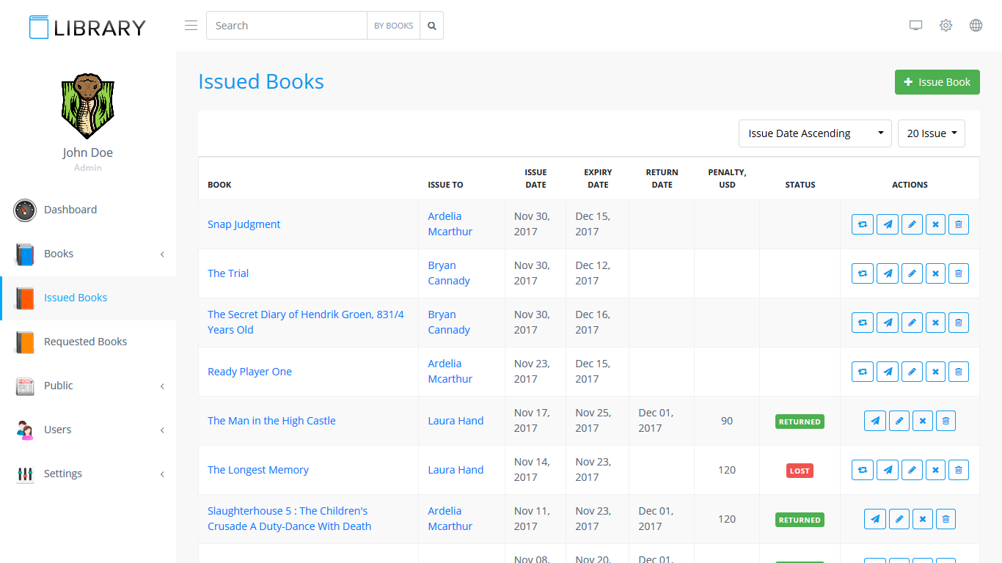Expand the Books sidebar menu
Viewport: 1002px width, 563px height.
coord(88,254)
